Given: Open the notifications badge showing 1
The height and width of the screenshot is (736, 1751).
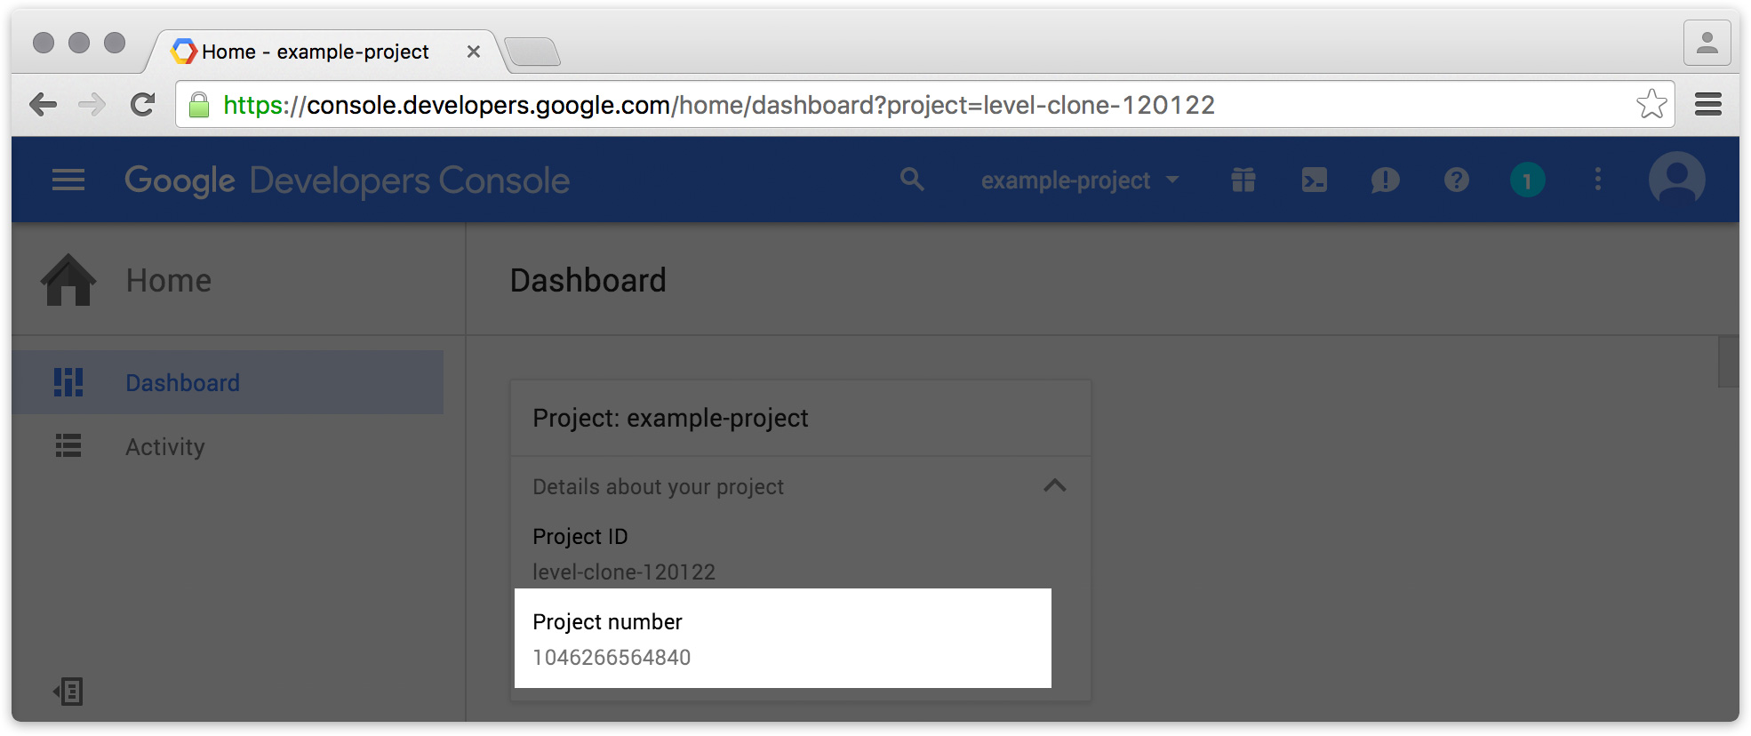Looking at the screenshot, I should point(1527,180).
